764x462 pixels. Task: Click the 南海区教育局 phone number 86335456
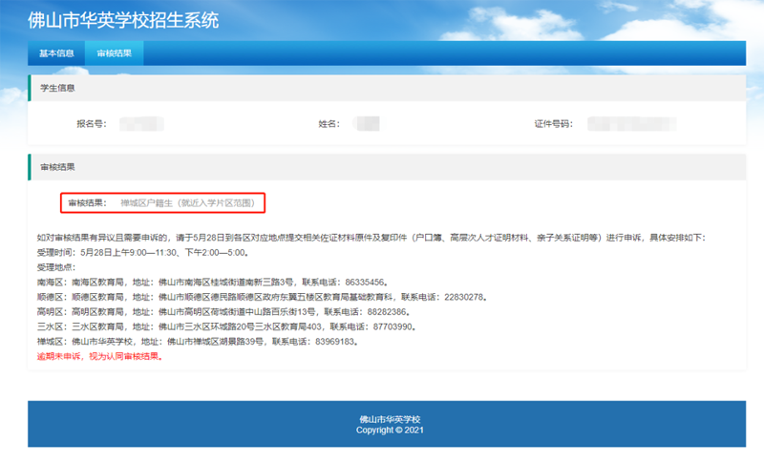363,283
